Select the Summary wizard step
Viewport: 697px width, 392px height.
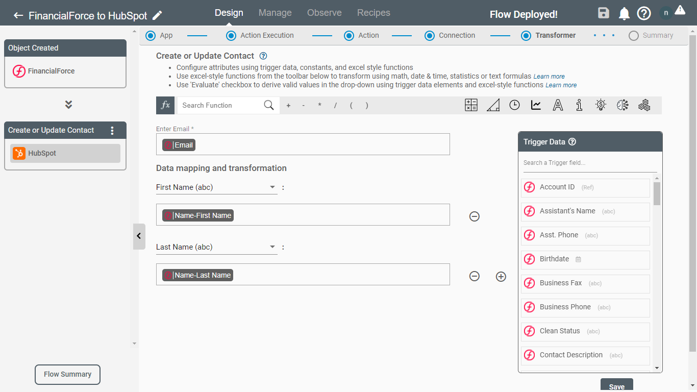pyautogui.click(x=651, y=35)
